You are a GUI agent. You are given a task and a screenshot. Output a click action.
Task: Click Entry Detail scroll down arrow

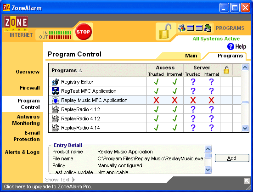click(x=208, y=169)
